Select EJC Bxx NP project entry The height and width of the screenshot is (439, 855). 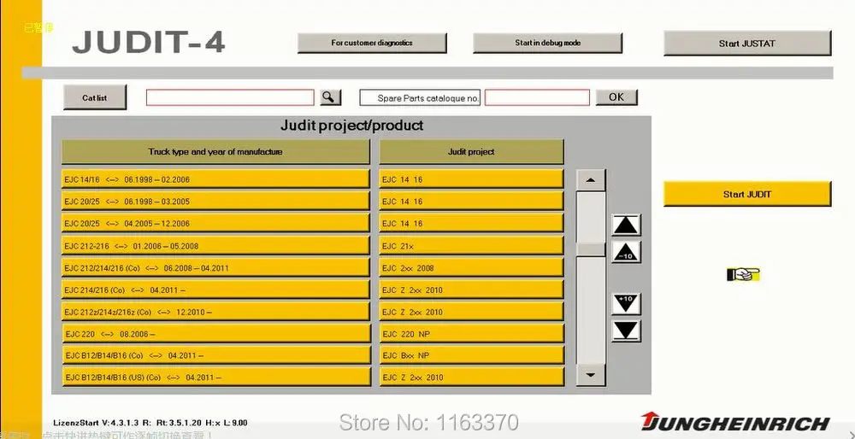click(x=471, y=355)
